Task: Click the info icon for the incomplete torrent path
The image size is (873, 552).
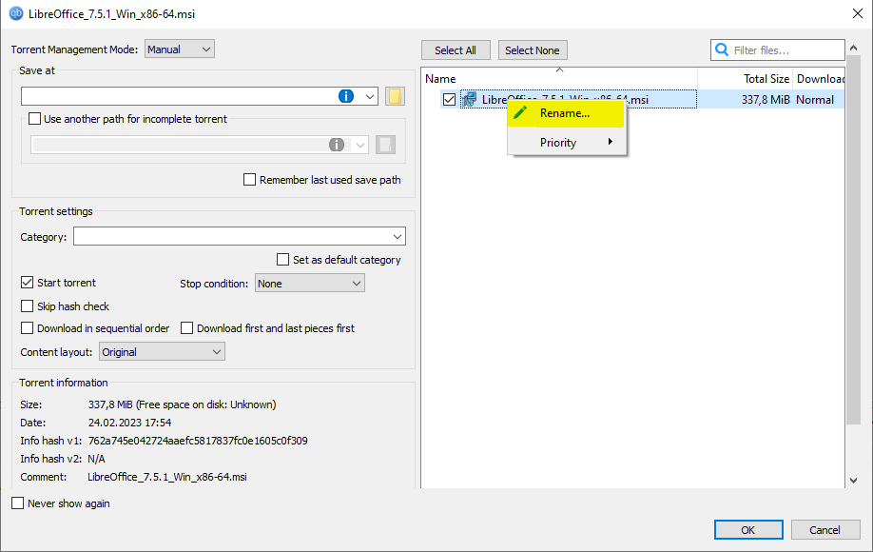Action: coord(337,144)
